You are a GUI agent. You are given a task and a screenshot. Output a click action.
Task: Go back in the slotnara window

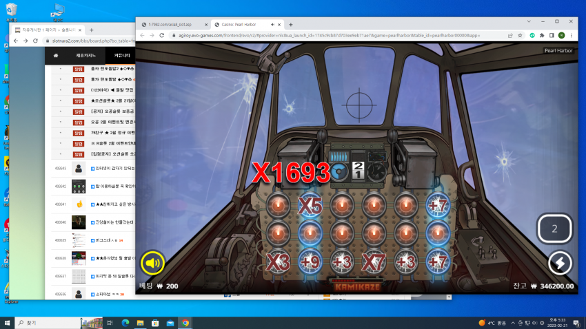coord(16,41)
